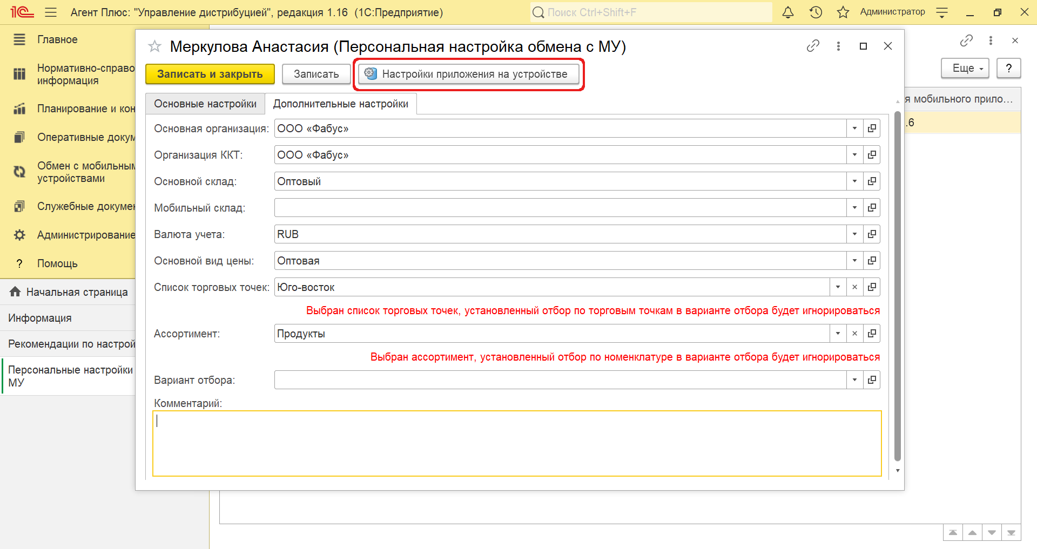Click into the Комментарий text area

[x=517, y=444]
